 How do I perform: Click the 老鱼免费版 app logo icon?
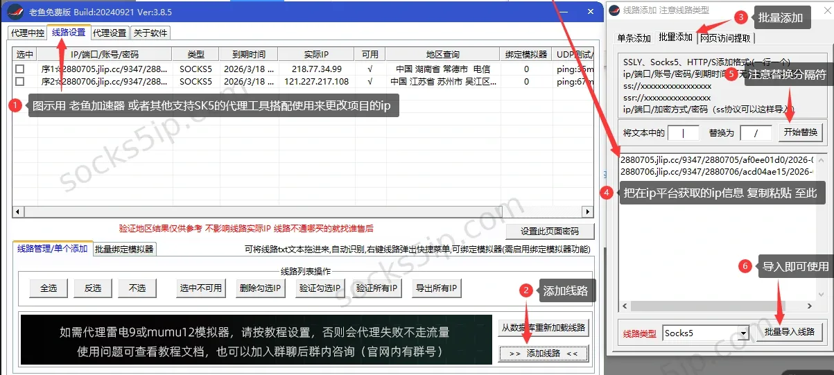click(x=14, y=12)
